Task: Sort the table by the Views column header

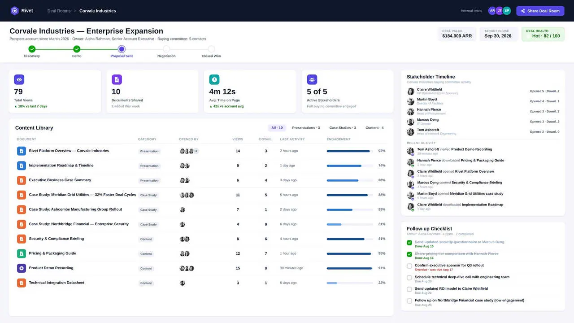Action: [238, 139]
